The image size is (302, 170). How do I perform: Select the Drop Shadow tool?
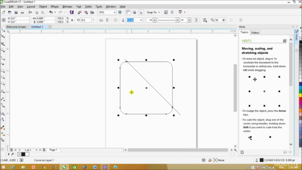(x=3, y=113)
